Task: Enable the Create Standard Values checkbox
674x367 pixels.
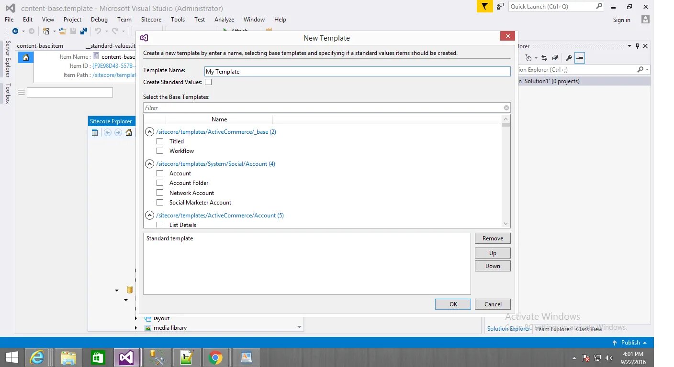Action: point(208,82)
